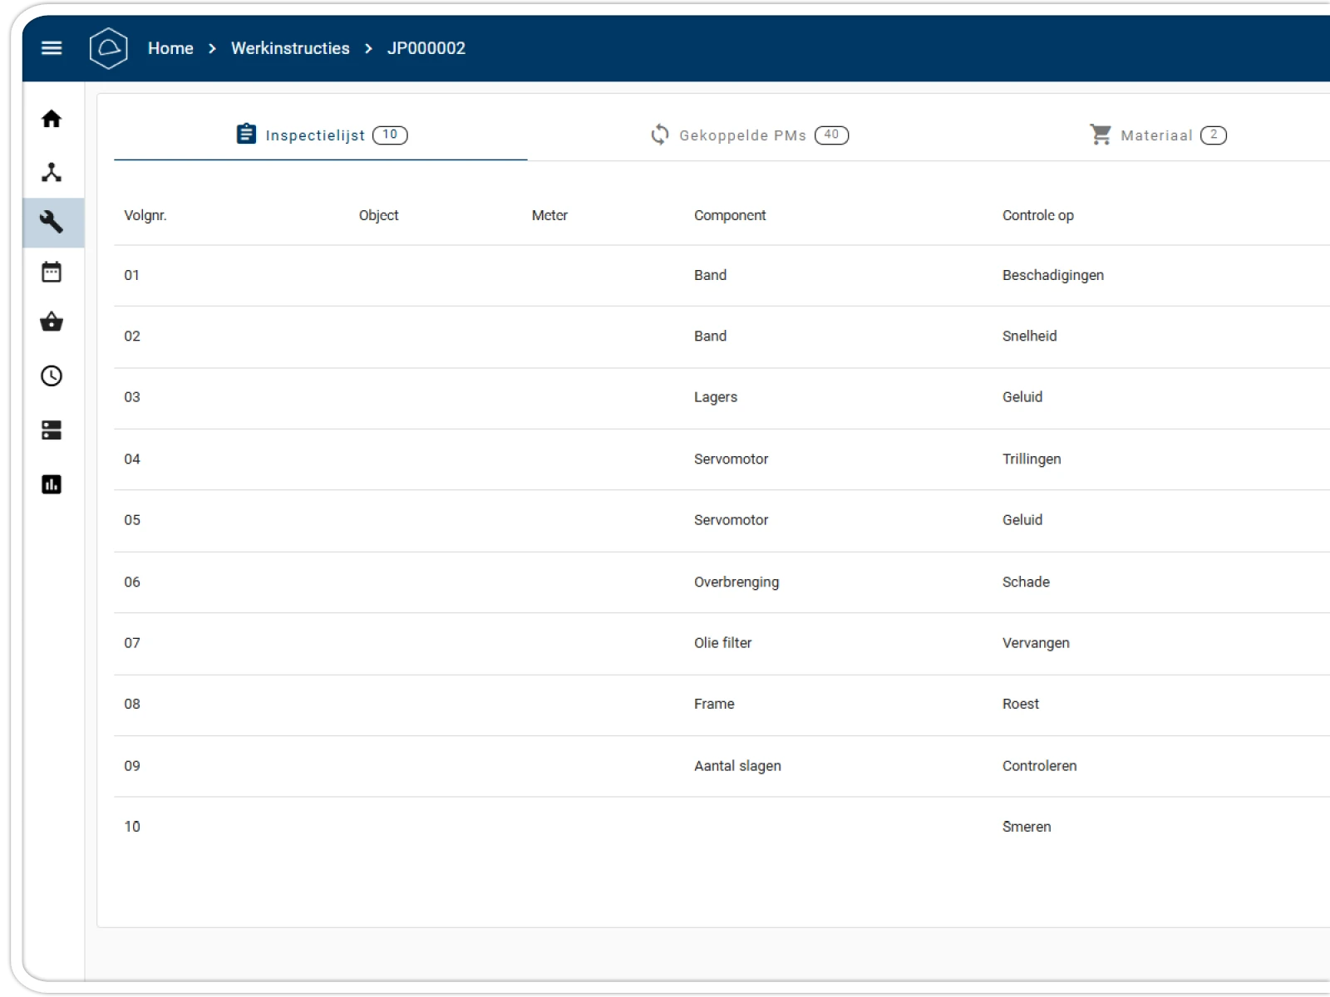Select row 10 sequence number
This screenshot has height=997, width=1330.
pos(132,827)
